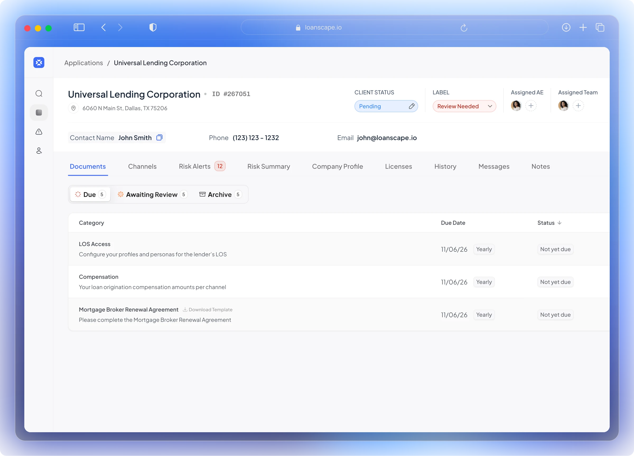Edit client status using the pencil icon

(412, 106)
